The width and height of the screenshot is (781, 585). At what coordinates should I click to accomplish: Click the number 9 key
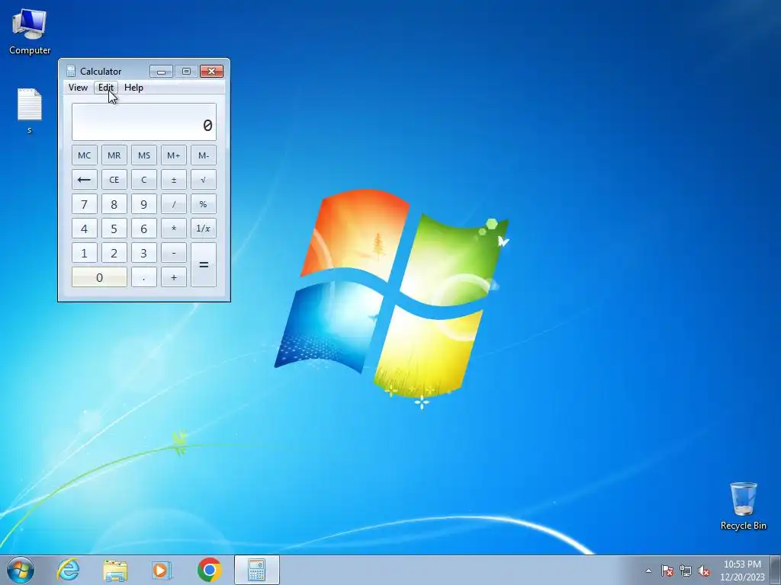144,204
